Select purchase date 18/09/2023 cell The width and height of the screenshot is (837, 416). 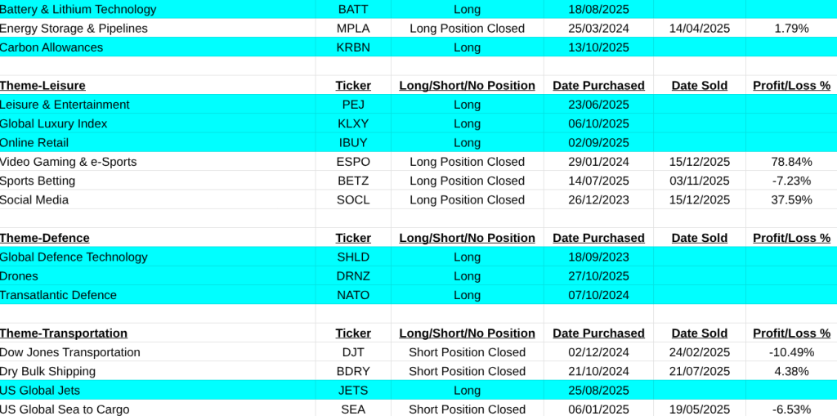pos(598,257)
